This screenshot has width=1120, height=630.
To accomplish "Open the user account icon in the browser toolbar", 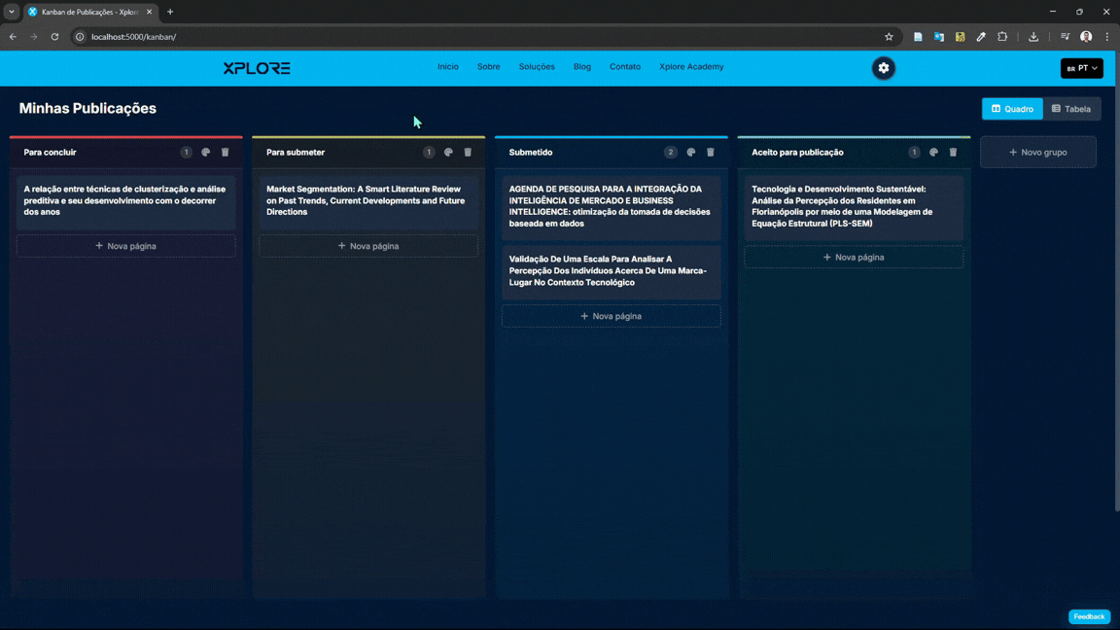I will [x=1086, y=36].
